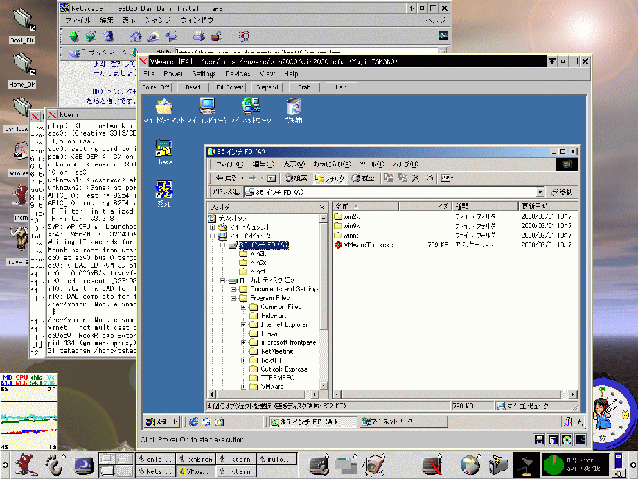Click the Forward arrow in Netscape toolbar
Viewport: 638px width, 479px height.
click(x=91, y=36)
